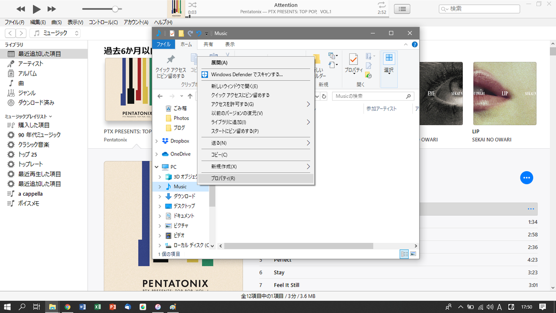556x313 pixels.
Task: Open a cappella playlist
Action: click(x=30, y=194)
